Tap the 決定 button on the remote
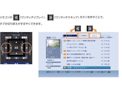Viewport: 122px width, 92px height. tap(16, 48)
